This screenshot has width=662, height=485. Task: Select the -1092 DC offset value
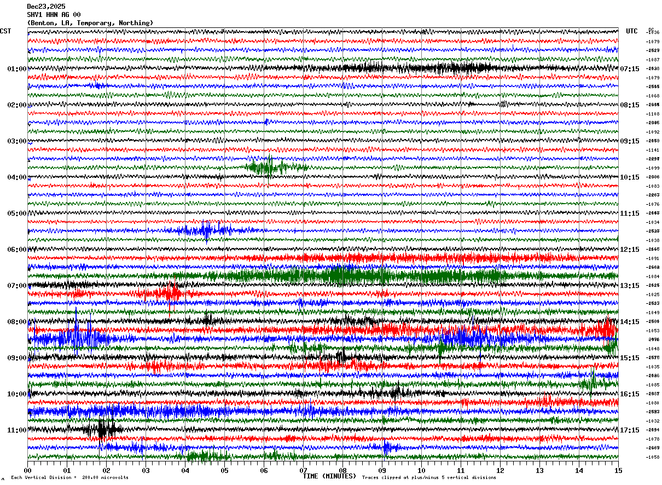(x=653, y=132)
